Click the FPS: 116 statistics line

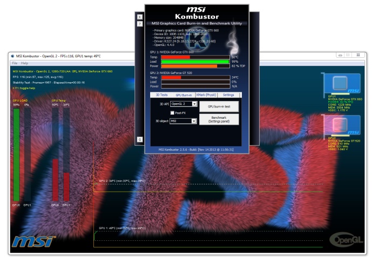38,77
